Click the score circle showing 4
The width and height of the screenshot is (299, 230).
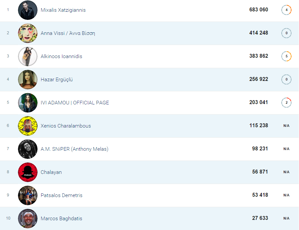(x=286, y=10)
